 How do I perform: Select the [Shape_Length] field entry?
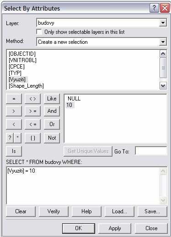[x=26, y=86]
